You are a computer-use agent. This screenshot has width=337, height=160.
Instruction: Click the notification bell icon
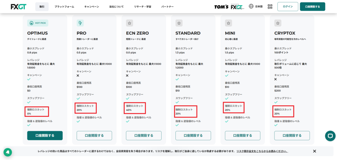pyautogui.click(x=8, y=152)
